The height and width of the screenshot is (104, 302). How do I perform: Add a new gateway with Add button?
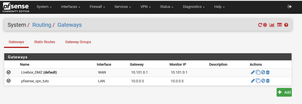click(x=284, y=92)
